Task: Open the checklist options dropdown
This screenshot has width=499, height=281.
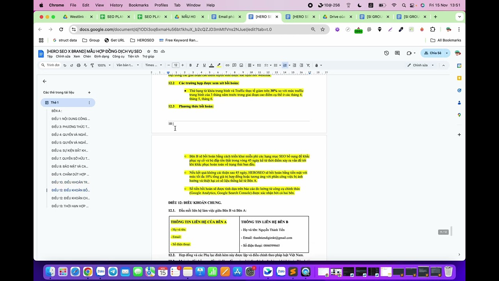Action: coord(268,65)
